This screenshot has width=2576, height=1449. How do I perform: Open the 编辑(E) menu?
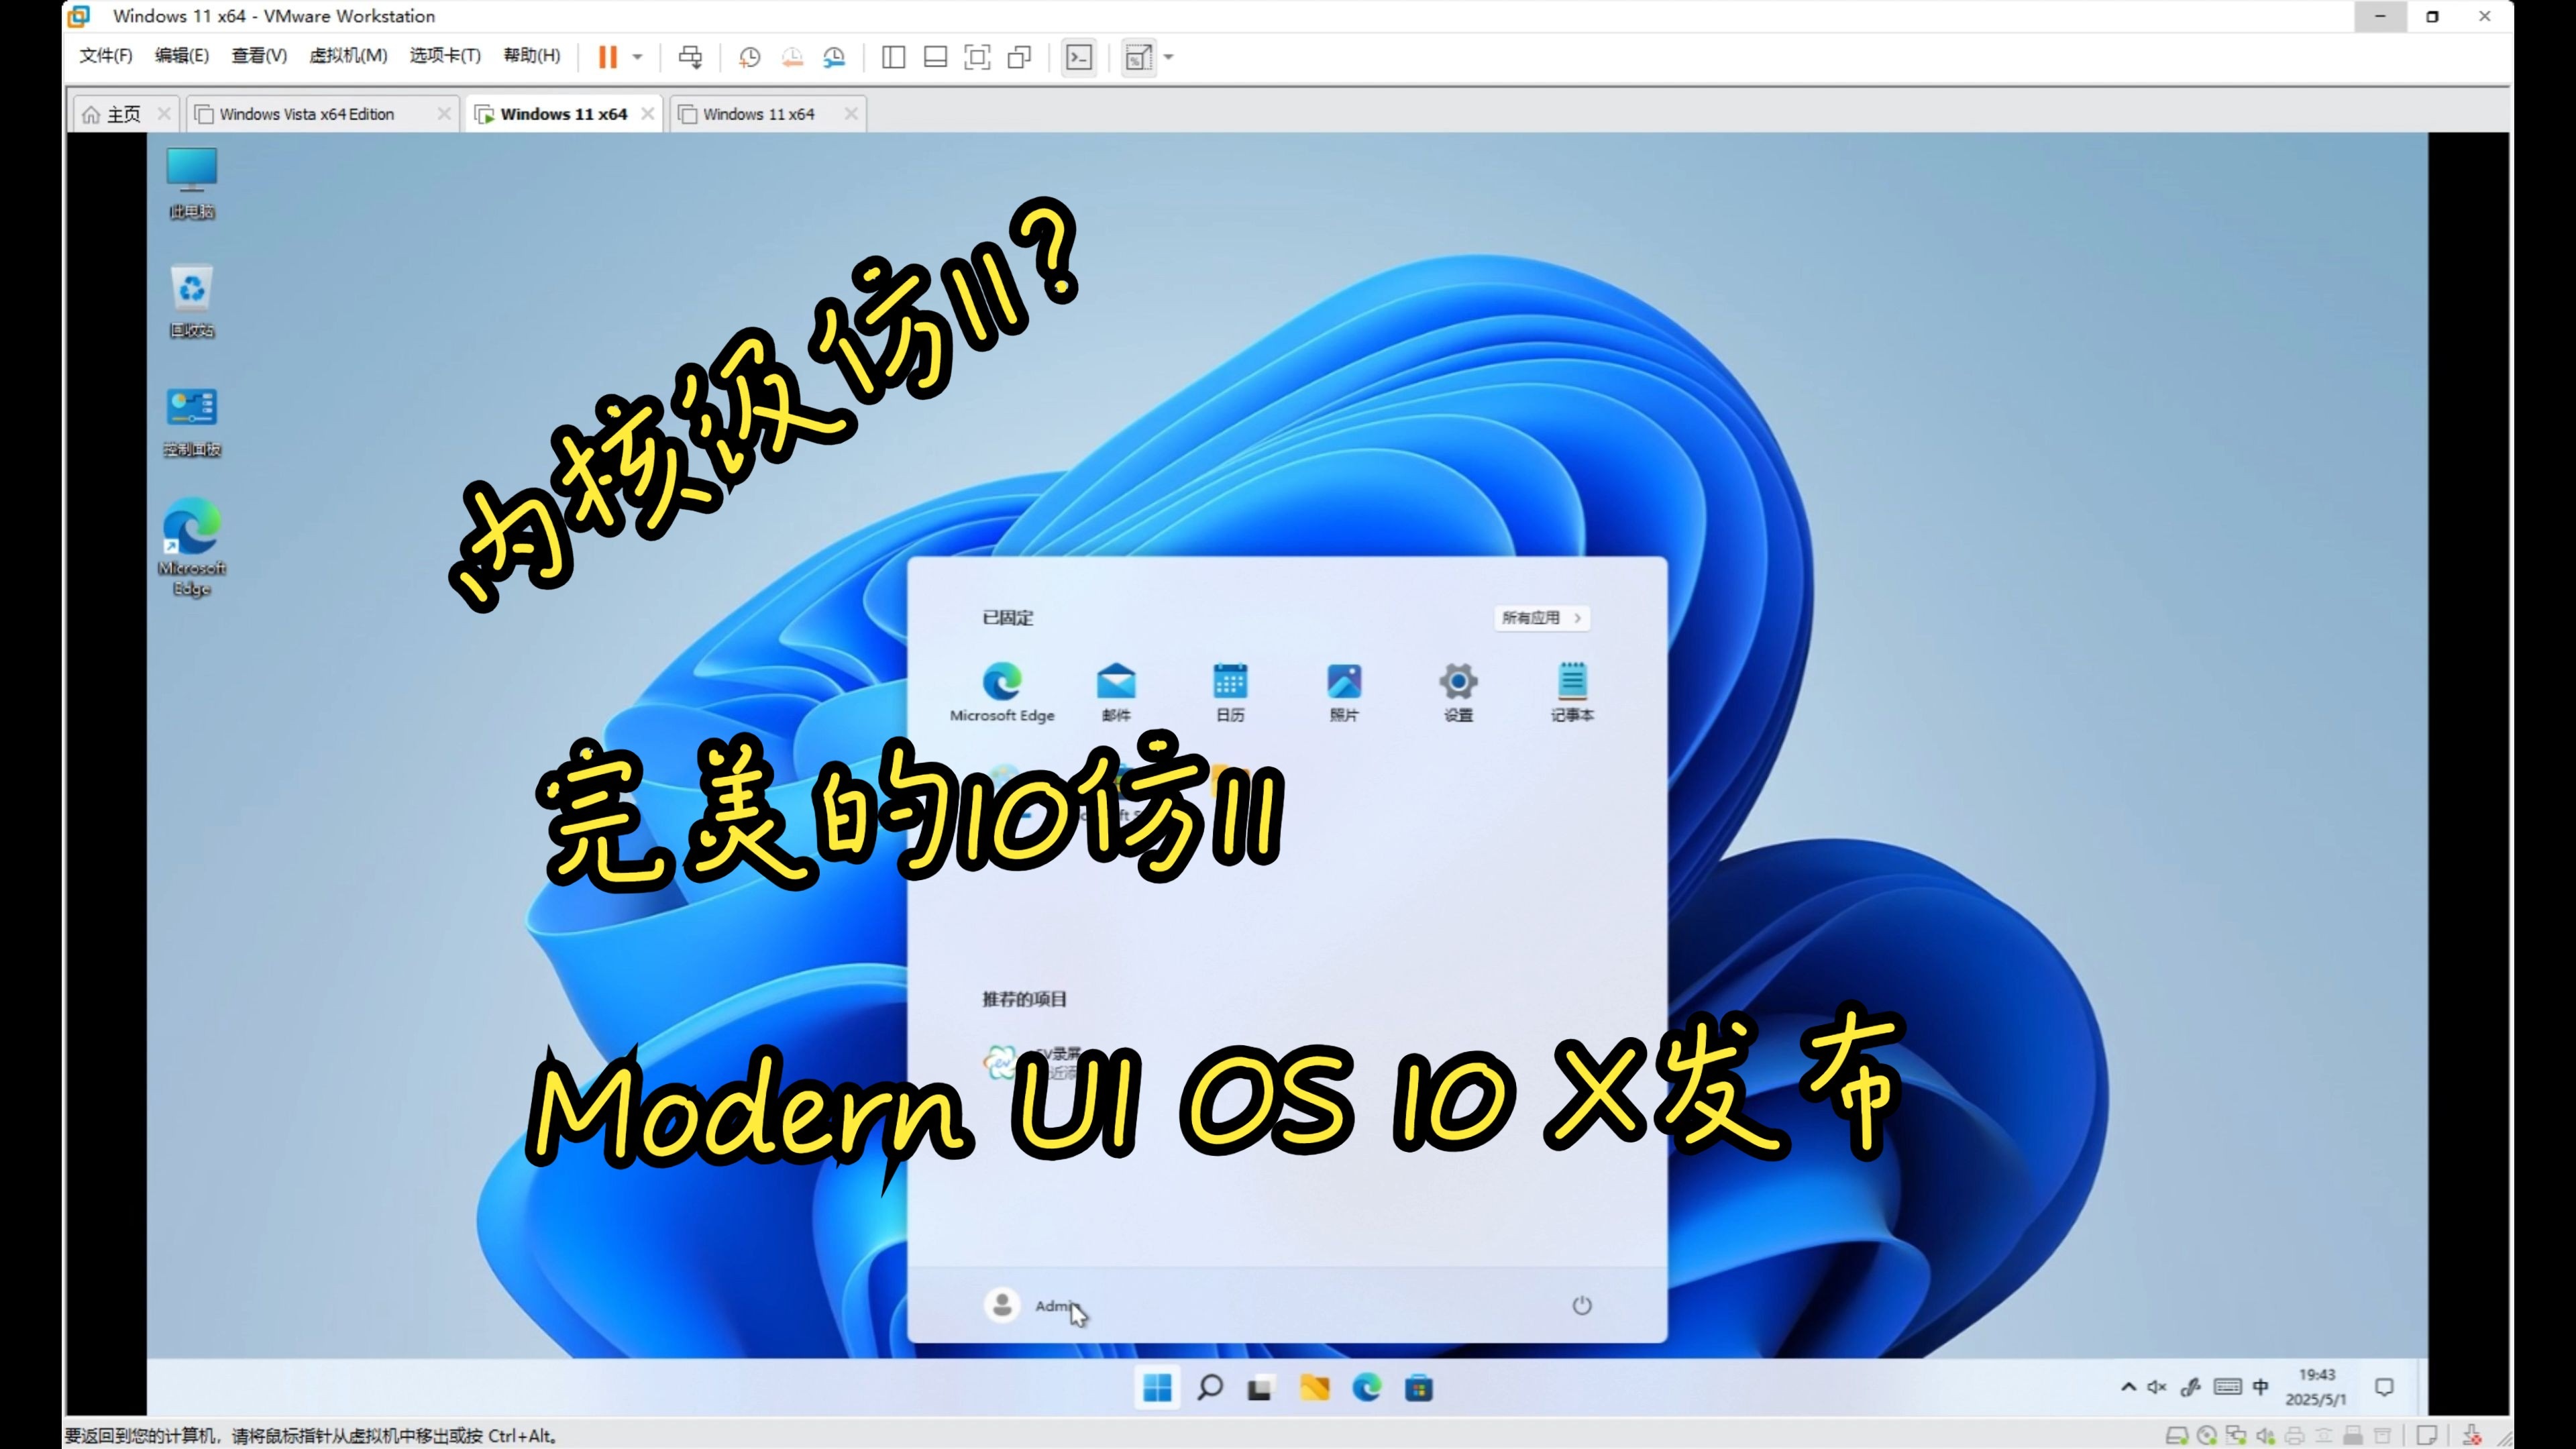pos(182,56)
